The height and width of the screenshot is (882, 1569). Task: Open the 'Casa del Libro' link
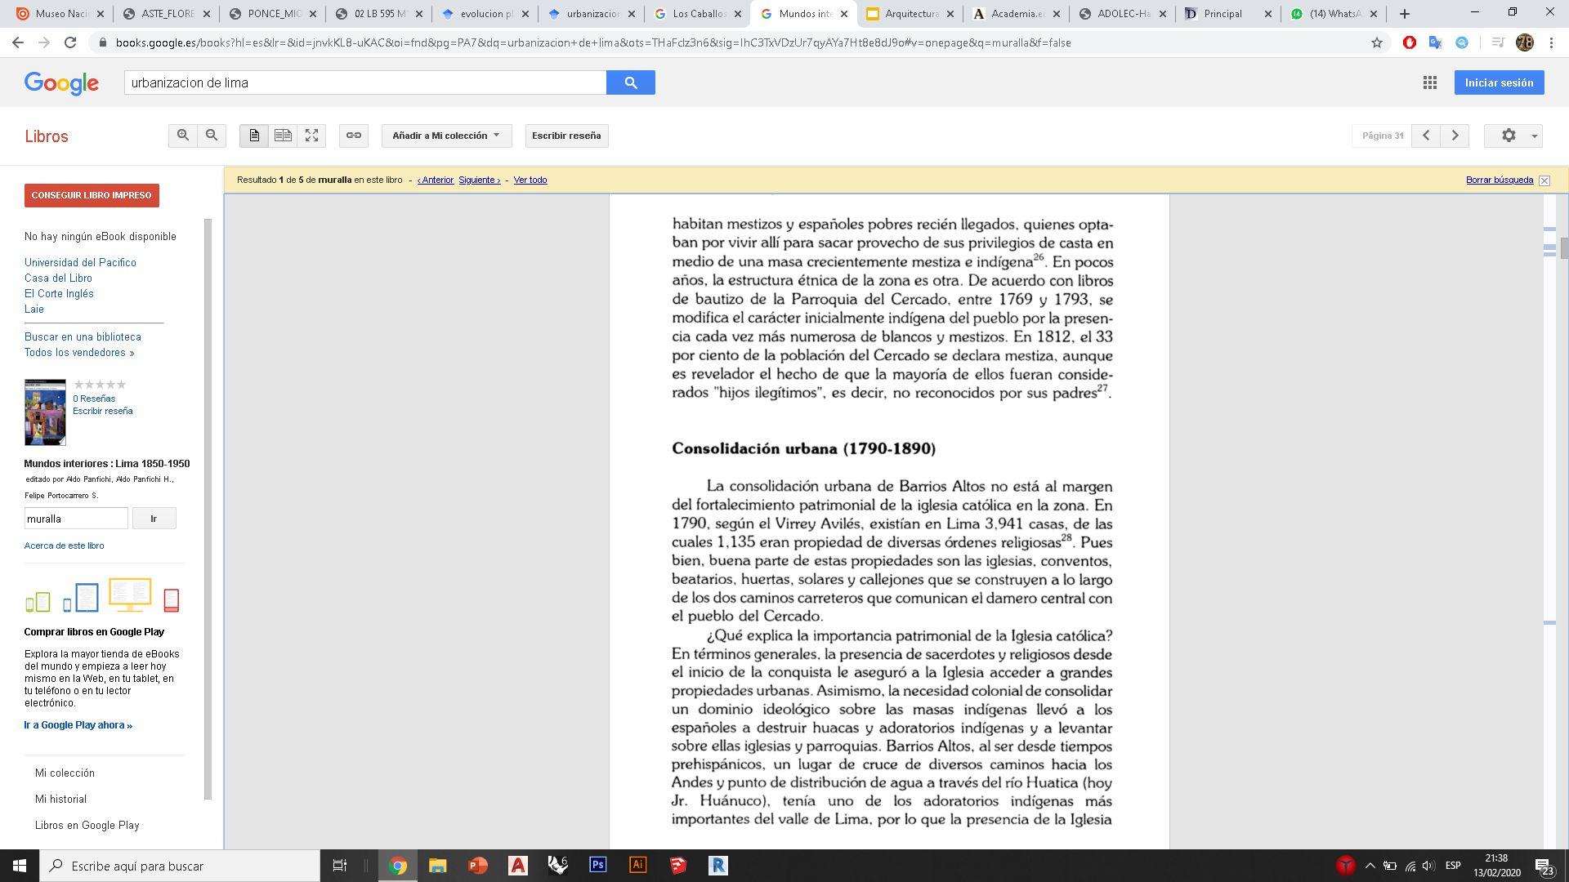tap(58, 278)
